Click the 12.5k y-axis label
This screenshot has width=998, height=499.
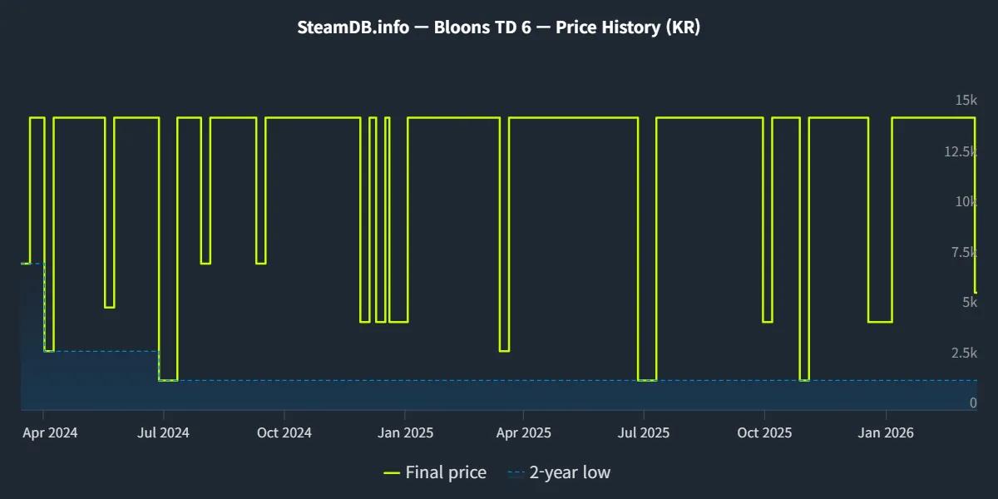[x=960, y=151]
